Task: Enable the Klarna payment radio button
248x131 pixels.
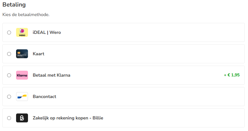Action: point(9,75)
